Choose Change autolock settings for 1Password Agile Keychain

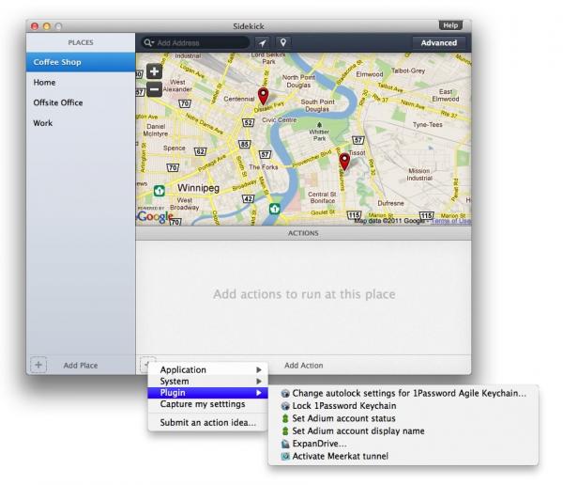[x=403, y=393]
